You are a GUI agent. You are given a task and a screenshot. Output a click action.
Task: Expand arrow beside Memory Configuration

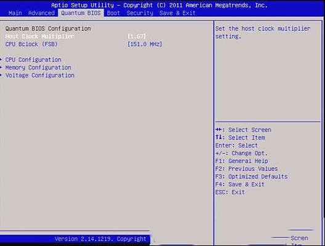click(x=1, y=68)
